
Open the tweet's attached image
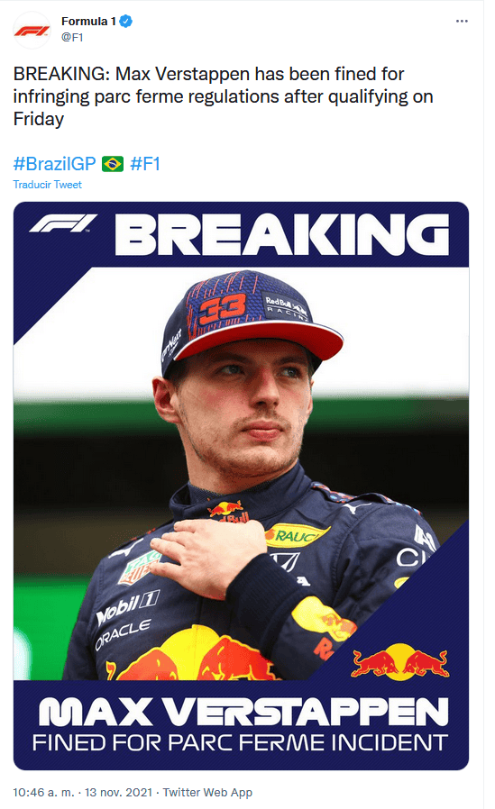pos(241,486)
